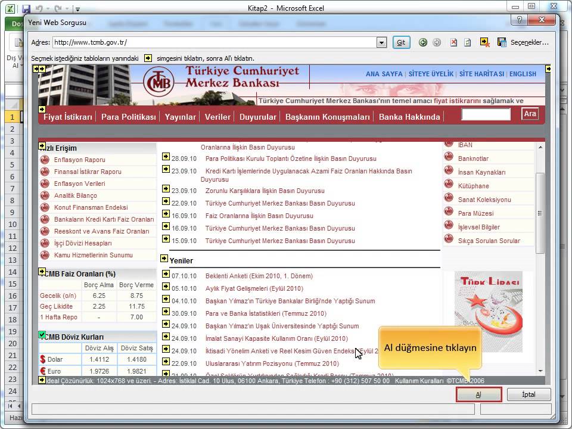Click the scrollbar up arrow in web view
572x429 pixels.
[540, 147]
